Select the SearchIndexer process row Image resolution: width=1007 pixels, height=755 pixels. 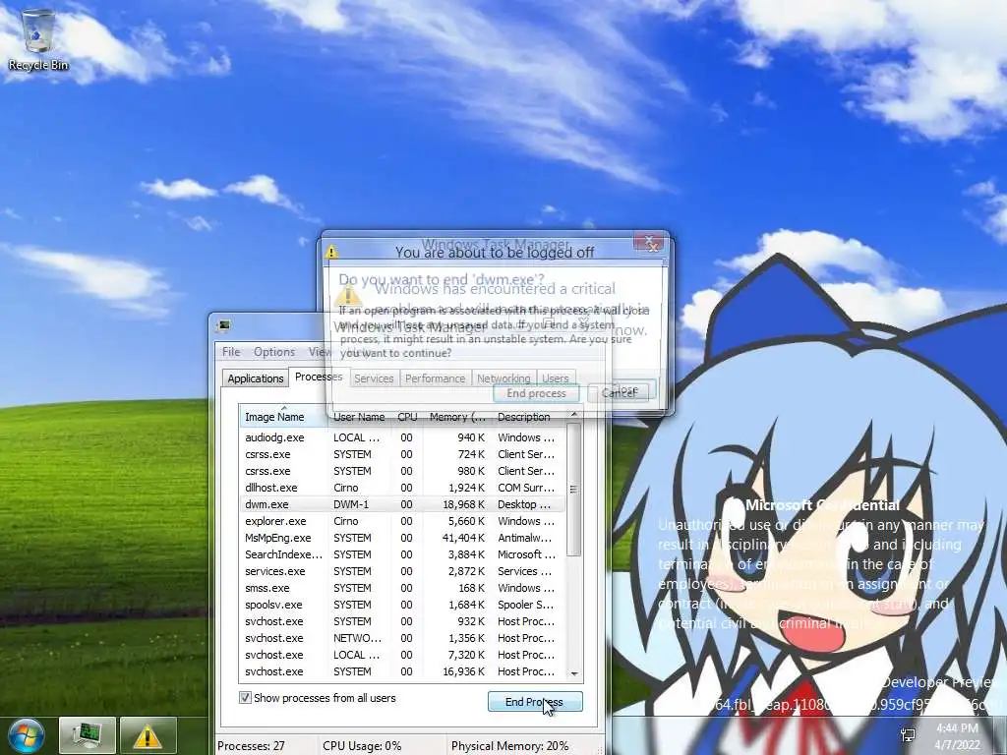(x=402, y=554)
